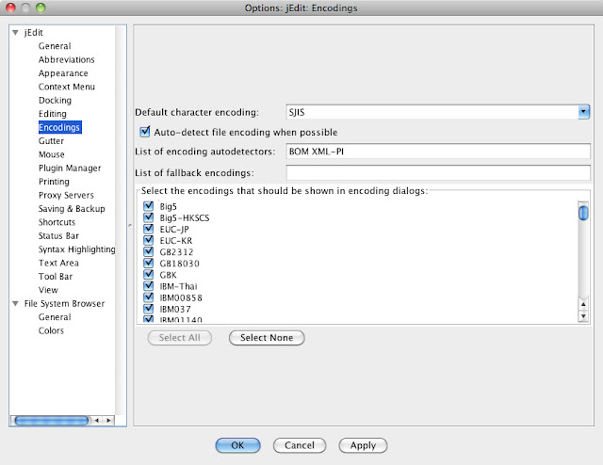The height and width of the screenshot is (465, 603).
Task: Select the Encodings tree item
Action: pyautogui.click(x=59, y=127)
